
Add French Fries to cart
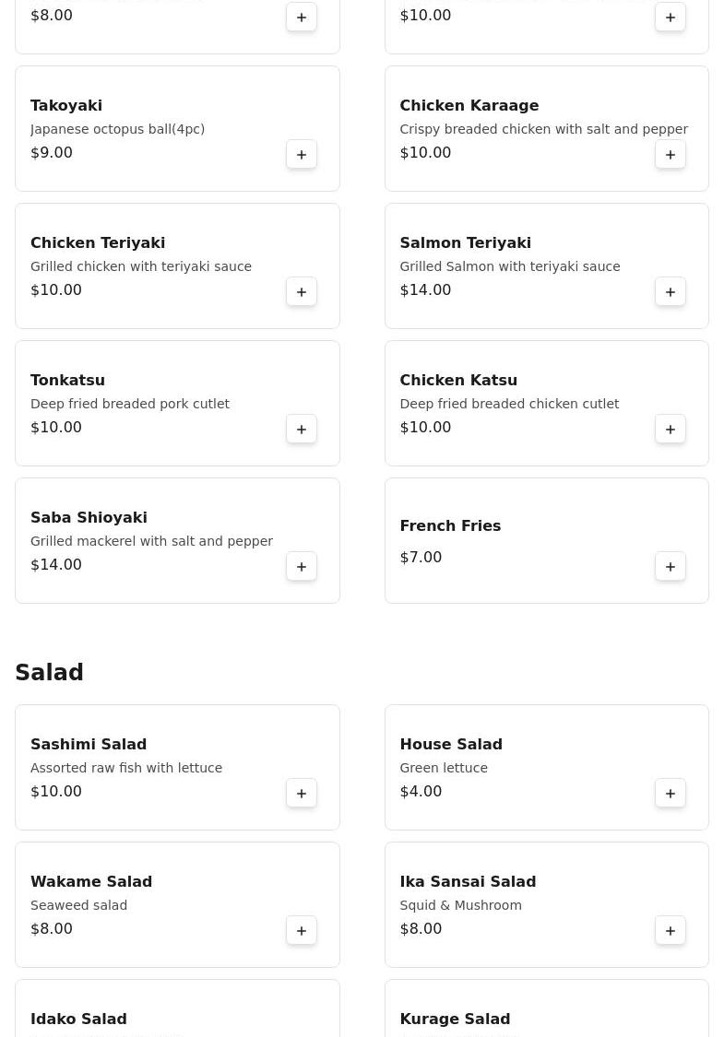coord(671,566)
